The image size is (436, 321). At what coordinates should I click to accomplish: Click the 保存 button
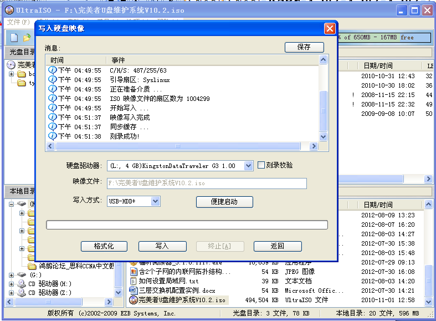tap(304, 47)
